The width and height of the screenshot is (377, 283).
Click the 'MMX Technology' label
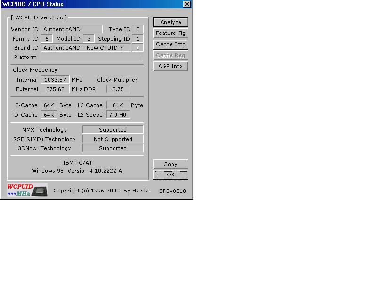44,130
